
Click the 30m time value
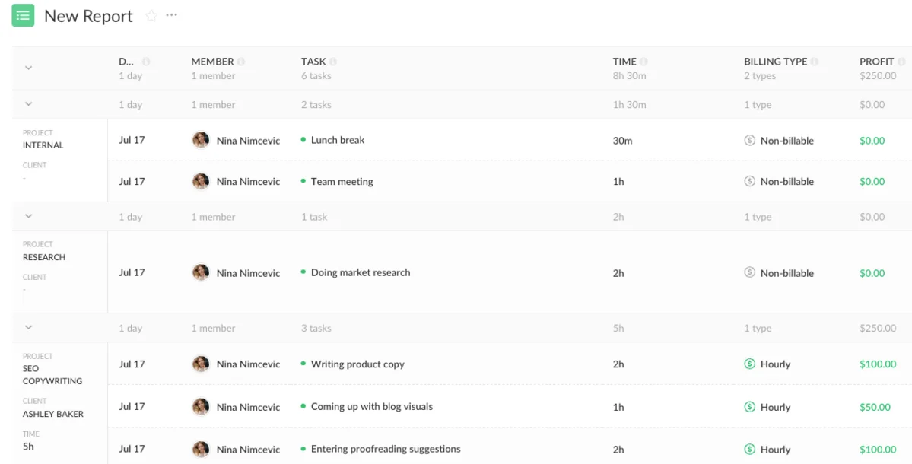pyautogui.click(x=622, y=140)
